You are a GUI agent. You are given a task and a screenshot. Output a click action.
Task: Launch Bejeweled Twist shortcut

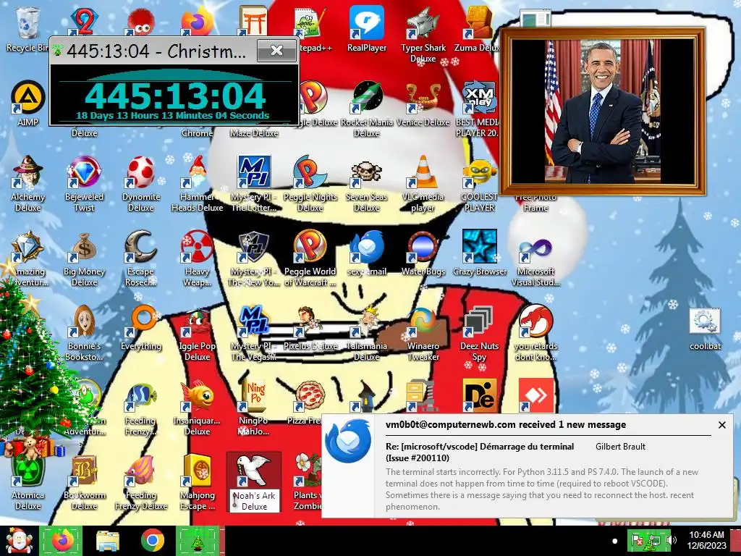click(x=84, y=183)
